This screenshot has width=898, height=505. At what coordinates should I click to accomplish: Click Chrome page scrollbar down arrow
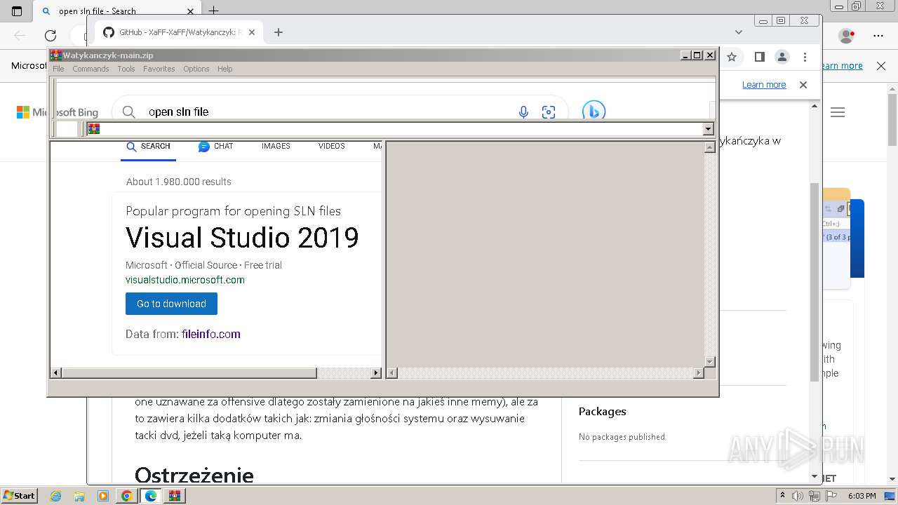pyautogui.click(x=815, y=476)
